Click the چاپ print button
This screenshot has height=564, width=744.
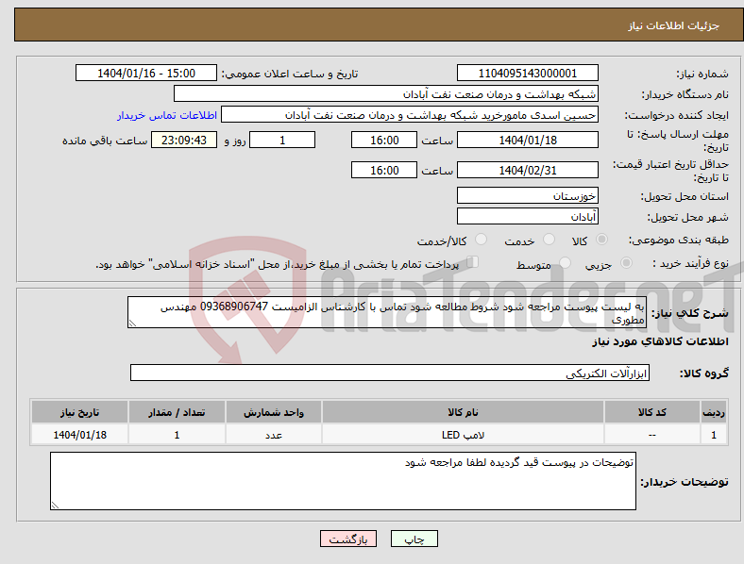414,539
